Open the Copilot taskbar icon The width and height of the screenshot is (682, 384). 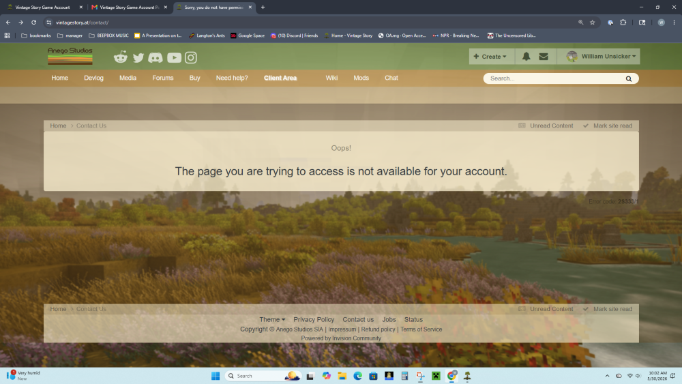pyautogui.click(x=326, y=376)
